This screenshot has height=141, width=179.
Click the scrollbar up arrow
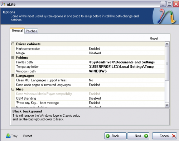coord(167,44)
